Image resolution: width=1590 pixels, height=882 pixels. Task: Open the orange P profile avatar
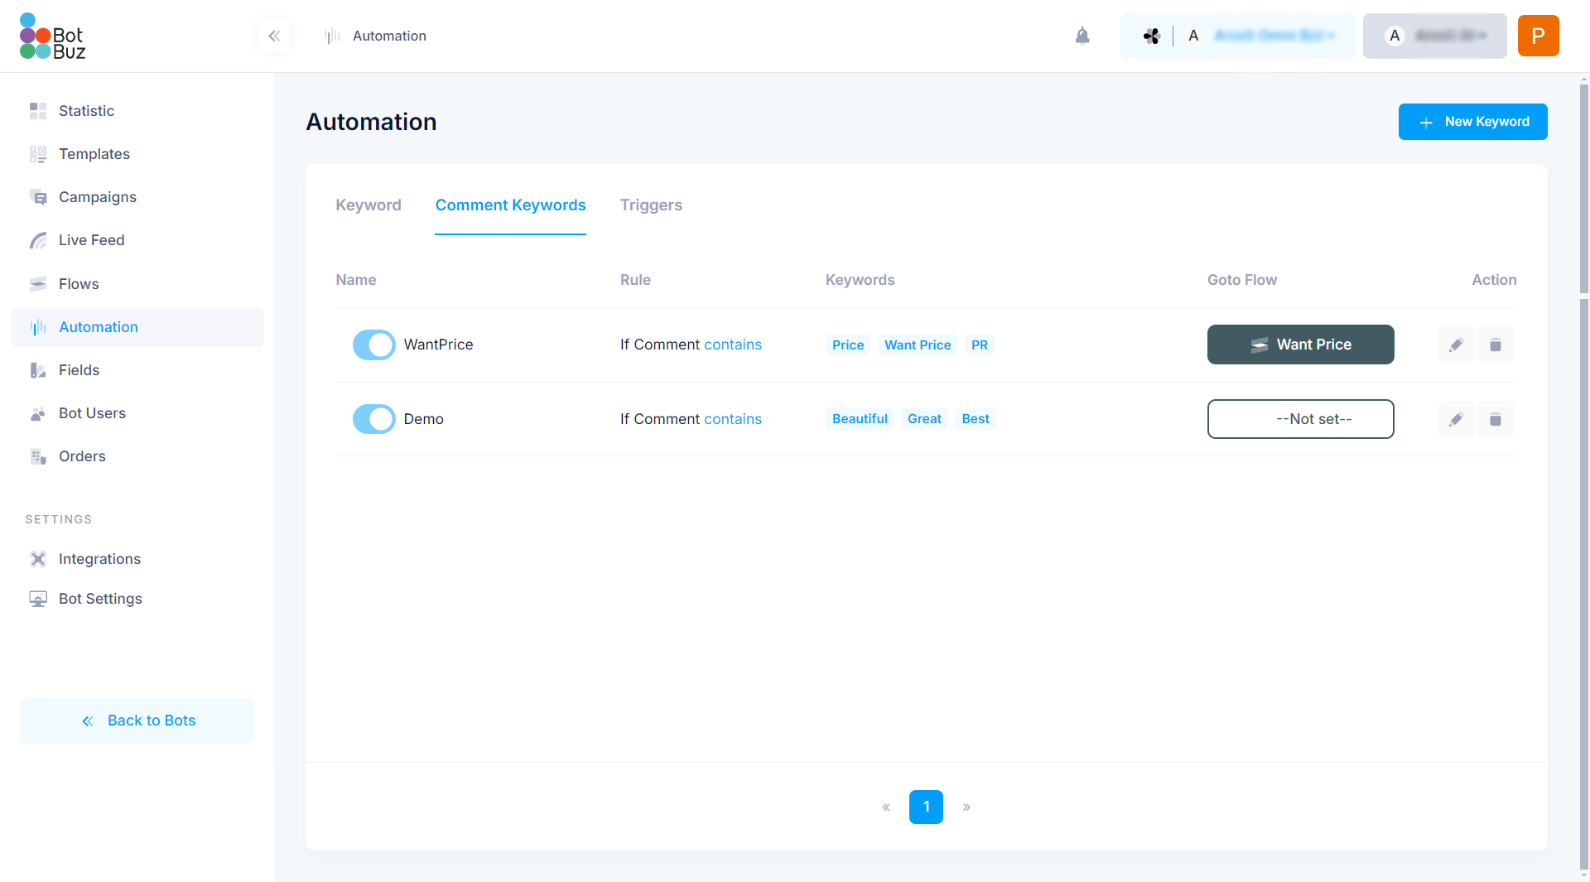pos(1538,36)
